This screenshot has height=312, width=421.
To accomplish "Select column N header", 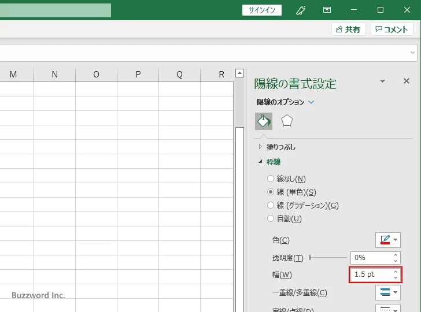I will 55,75.
